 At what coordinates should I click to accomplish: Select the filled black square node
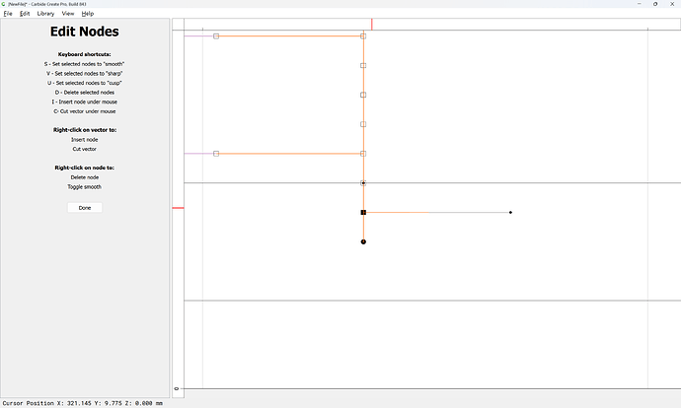(363, 213)
